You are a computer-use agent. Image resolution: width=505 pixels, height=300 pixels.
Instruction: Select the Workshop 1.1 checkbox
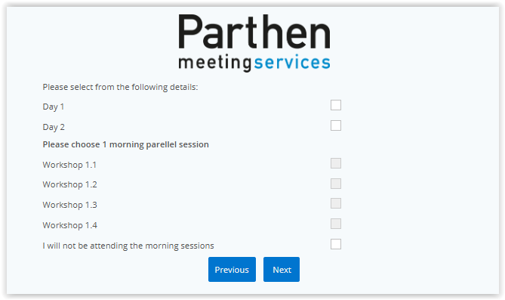point(336,163)
